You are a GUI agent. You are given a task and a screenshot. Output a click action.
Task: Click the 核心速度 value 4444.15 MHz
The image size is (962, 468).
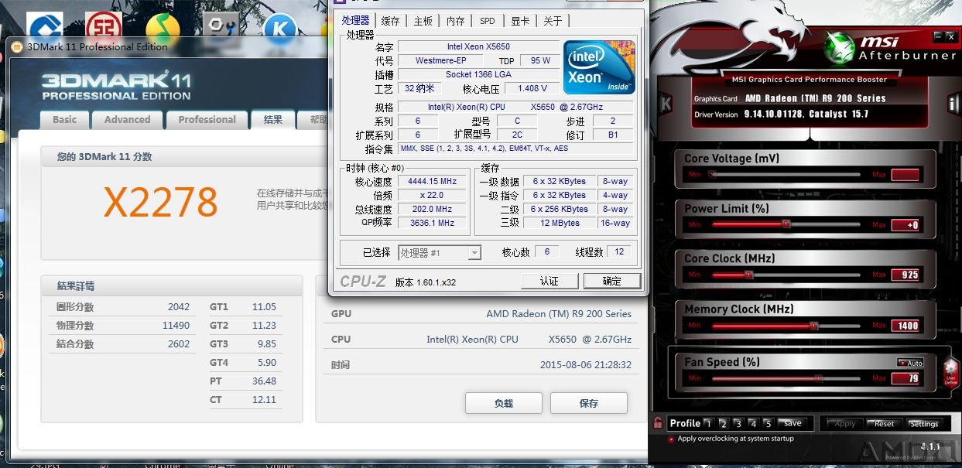coord(433,182)
